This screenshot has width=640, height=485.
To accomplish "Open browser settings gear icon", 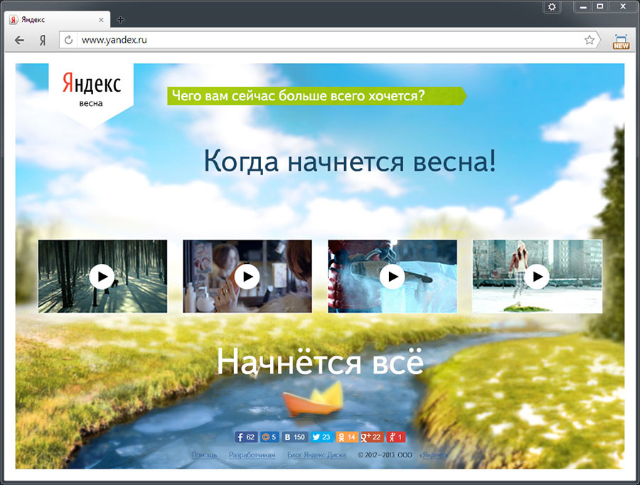I will pyautogui.click(x=552, y=6).
